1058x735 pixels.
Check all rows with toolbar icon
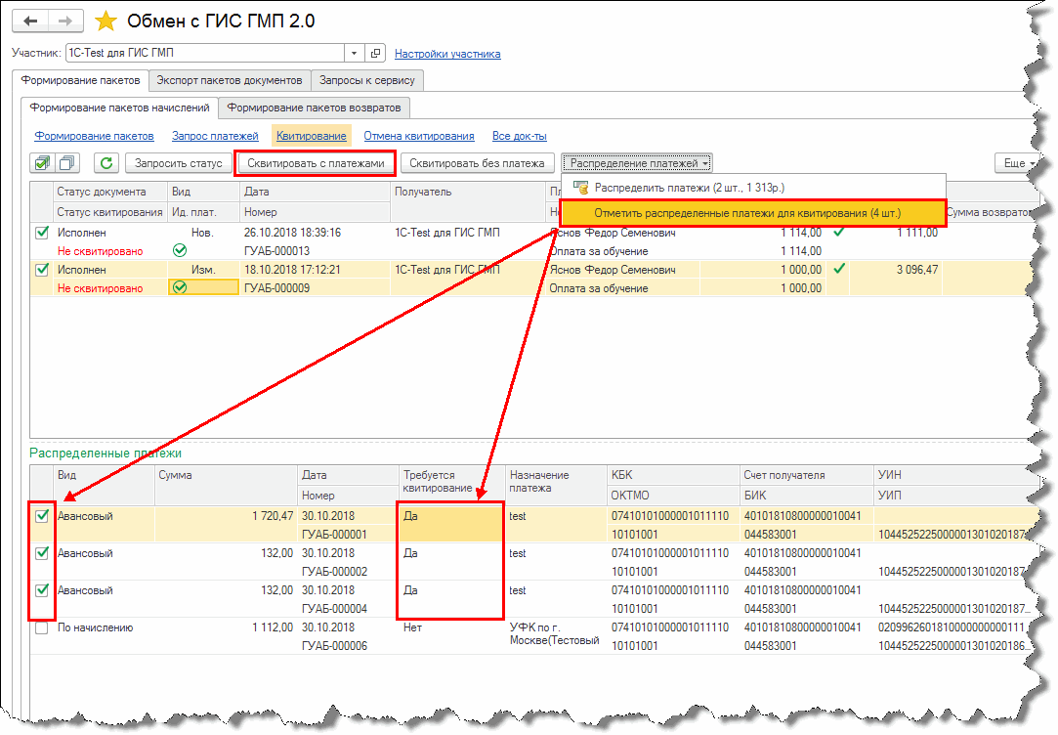coord(43,162)
